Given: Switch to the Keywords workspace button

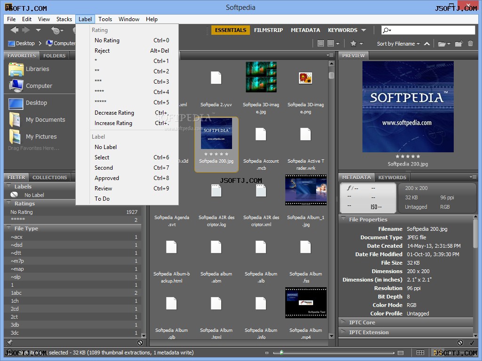Looking at the screenshot, I should coord(343,30).
